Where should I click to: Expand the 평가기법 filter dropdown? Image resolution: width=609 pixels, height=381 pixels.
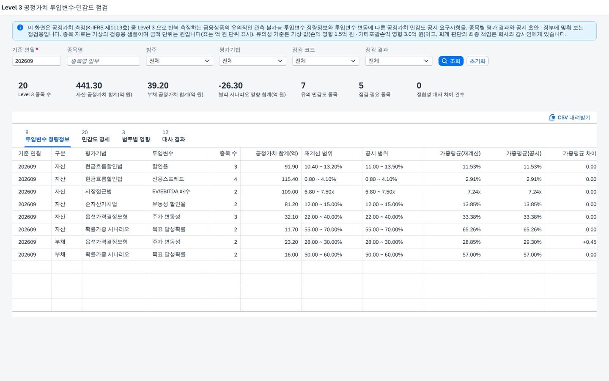point(252,61)
